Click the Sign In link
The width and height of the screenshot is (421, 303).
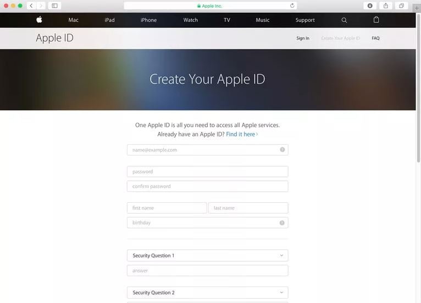tap(303, 38)
